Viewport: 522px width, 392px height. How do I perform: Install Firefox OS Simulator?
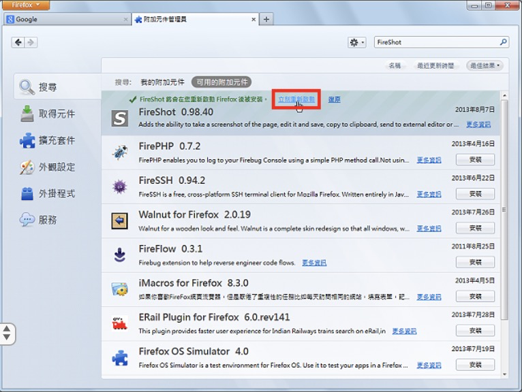click(x=475, y=365)
